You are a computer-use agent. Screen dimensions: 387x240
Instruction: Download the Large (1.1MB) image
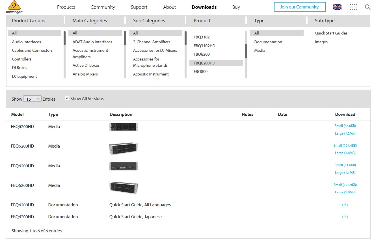click(345, 173)
